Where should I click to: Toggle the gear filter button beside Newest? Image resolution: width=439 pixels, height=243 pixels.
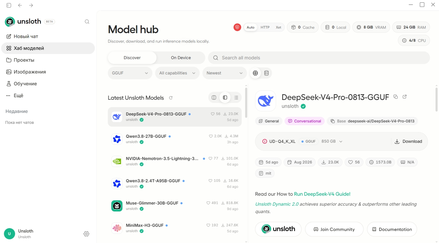[x=255, y=73]
